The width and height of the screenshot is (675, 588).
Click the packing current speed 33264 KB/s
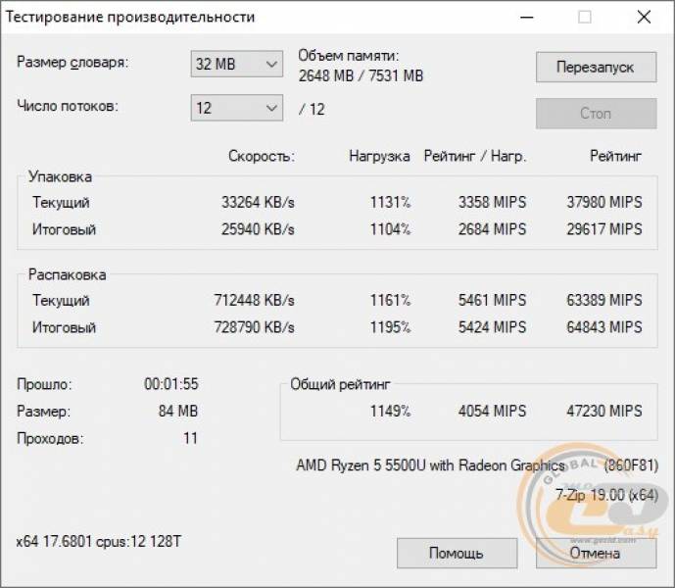point(258,202)
